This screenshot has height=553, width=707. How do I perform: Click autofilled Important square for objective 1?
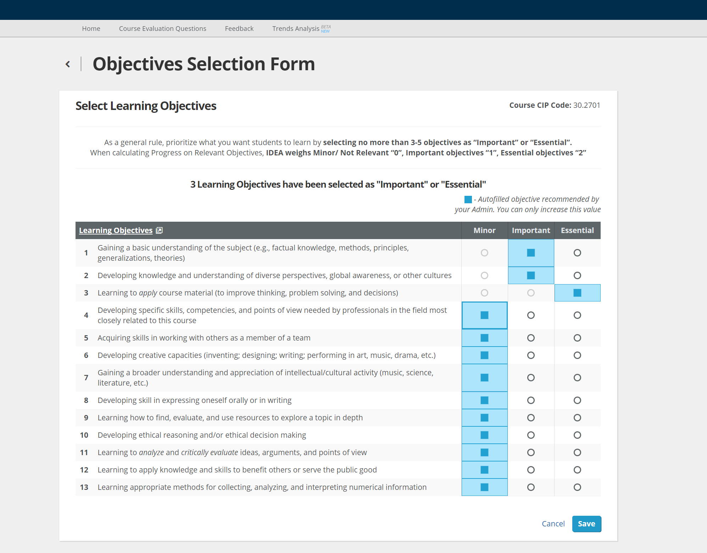tap(531, 253)
